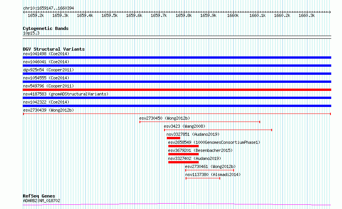Open variant esv2730450 (Wong2012b) label
This screenshot has width=342, height=209.
pos(165,118)
